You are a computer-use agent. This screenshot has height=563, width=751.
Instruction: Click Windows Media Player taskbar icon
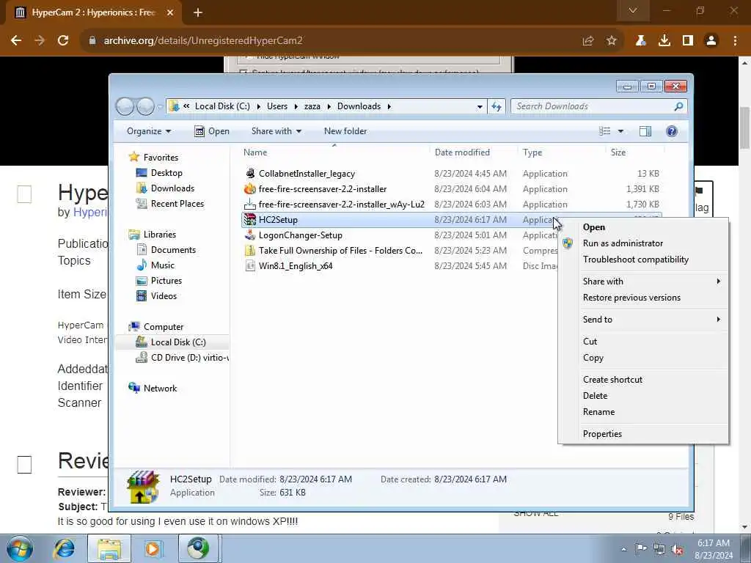(153, 548)
